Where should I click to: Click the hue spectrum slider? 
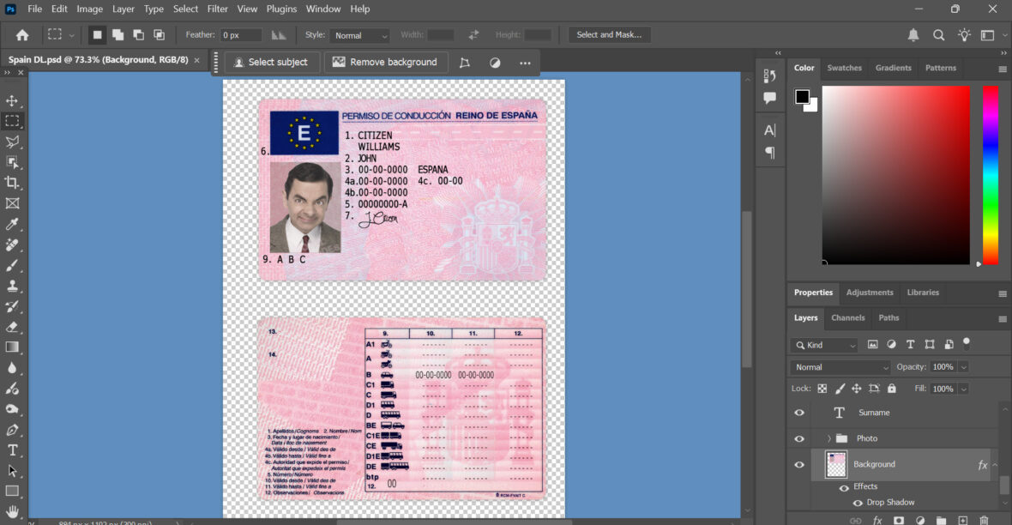tap(990, 175)
